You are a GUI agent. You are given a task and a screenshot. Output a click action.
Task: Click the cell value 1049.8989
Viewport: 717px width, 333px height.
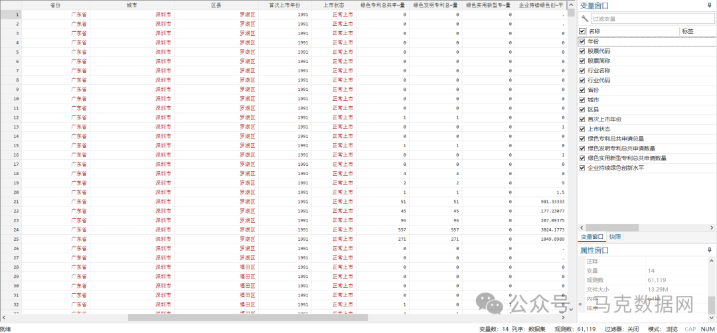(x=541, y=239)
